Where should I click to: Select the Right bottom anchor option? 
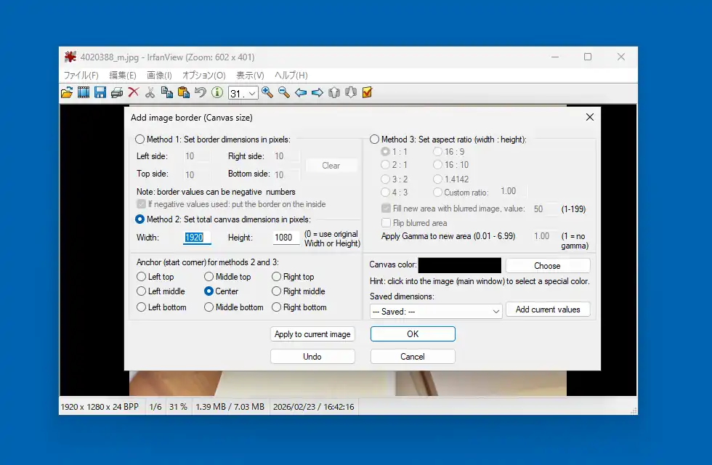pyautogui.click(x=276, y=307)
